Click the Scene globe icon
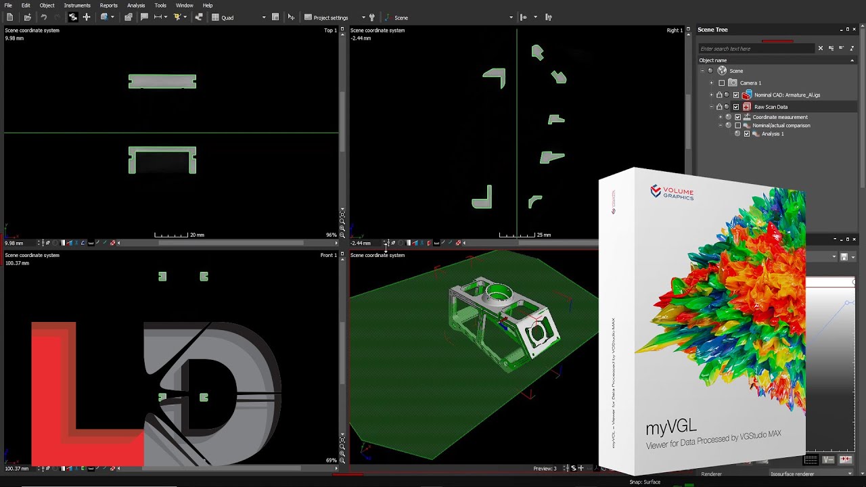Image resolution: width=866 pixels, height=487 pixels. point(722,70)
